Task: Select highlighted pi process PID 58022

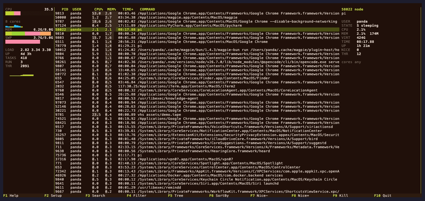Action: [197, 30]
